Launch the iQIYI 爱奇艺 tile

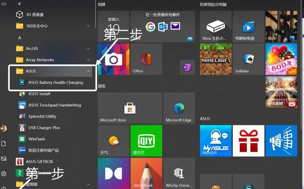click(x=146, y=141)
